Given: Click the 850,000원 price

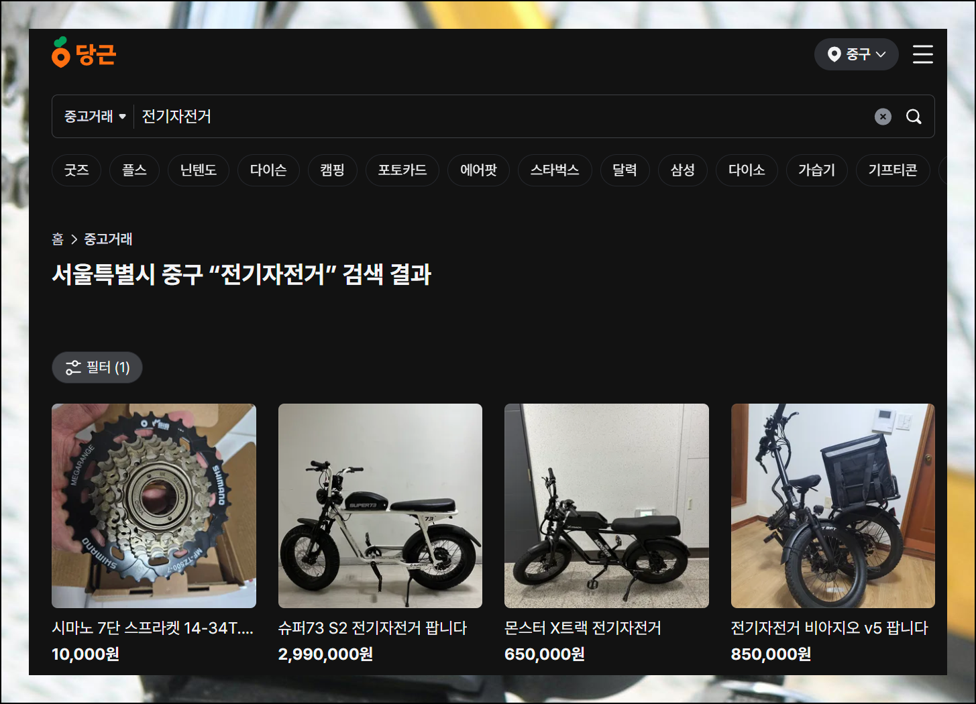Looking at the screenshot, I should [x=771, y=654].
